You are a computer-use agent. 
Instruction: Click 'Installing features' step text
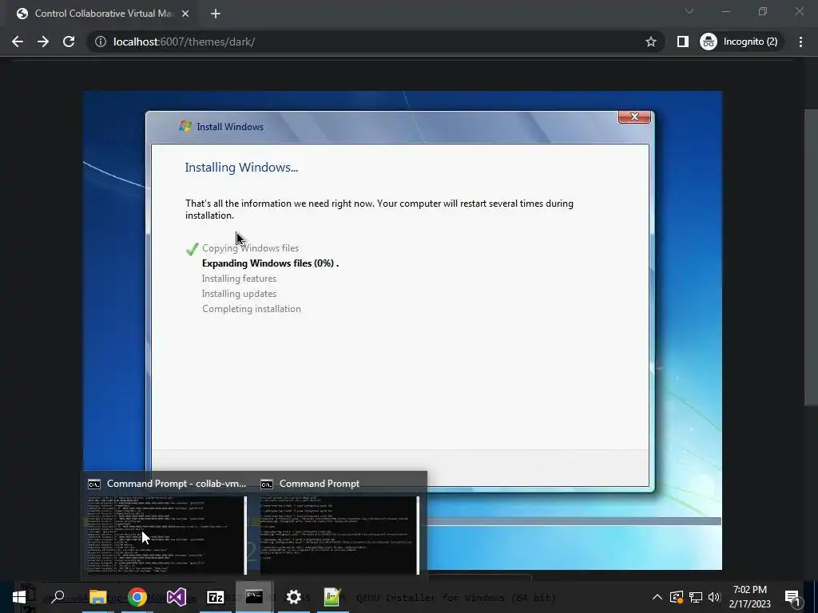coord(239,279)
